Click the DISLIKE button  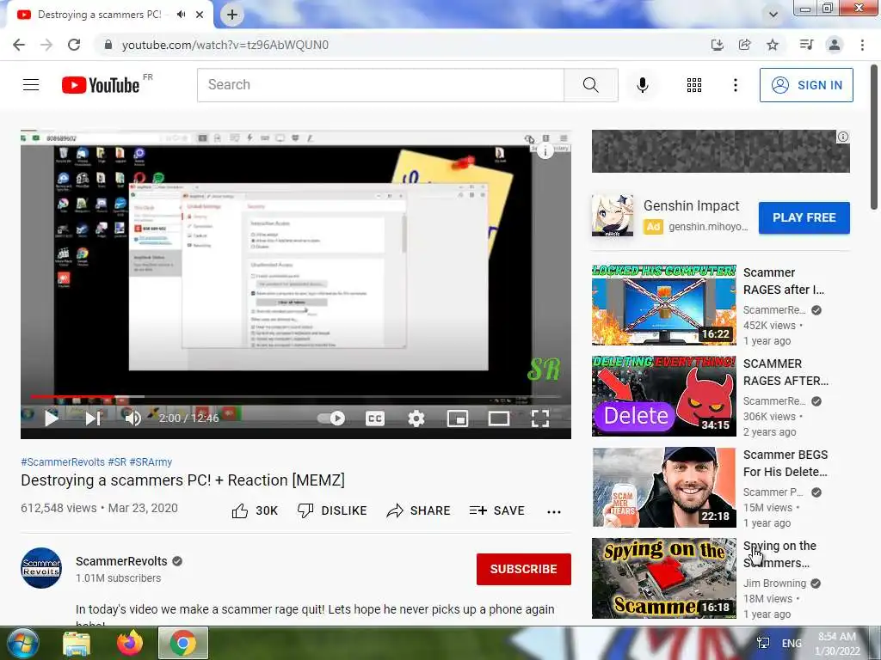[332, 510]
